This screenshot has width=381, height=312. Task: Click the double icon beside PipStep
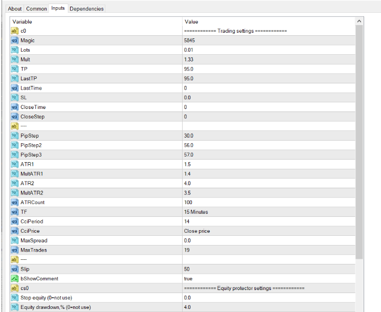pyautogui.click(x=15, y=136)
